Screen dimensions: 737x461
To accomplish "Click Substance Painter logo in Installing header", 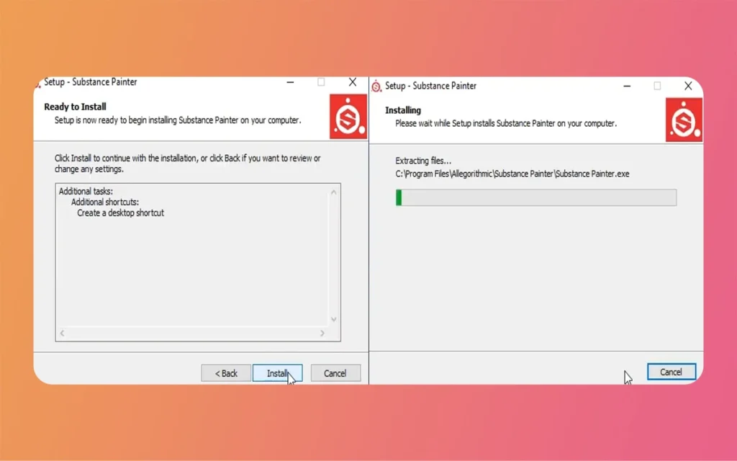I will coord(684,120).
